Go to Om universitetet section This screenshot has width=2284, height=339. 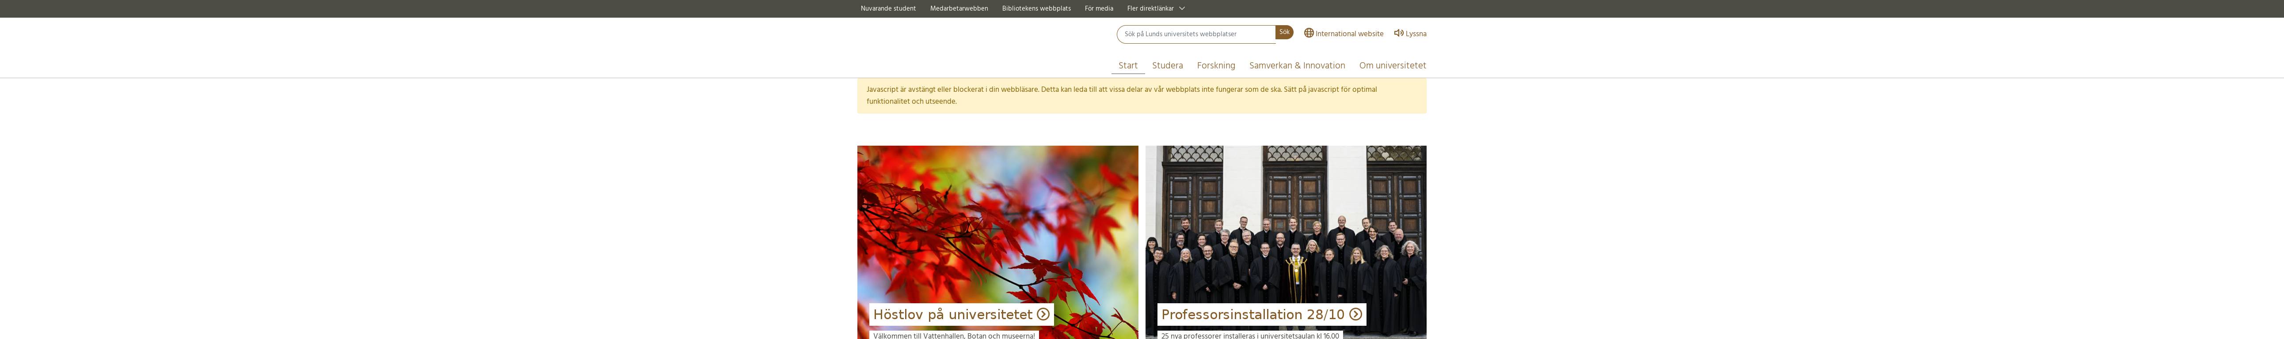pos(1392,65)
